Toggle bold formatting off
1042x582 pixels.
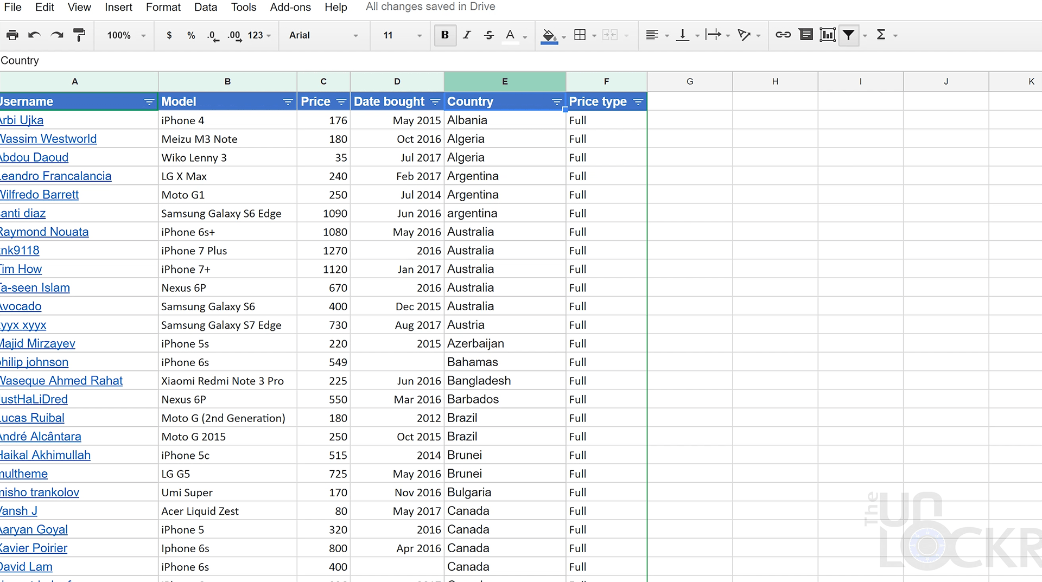(x=445, y=35)
